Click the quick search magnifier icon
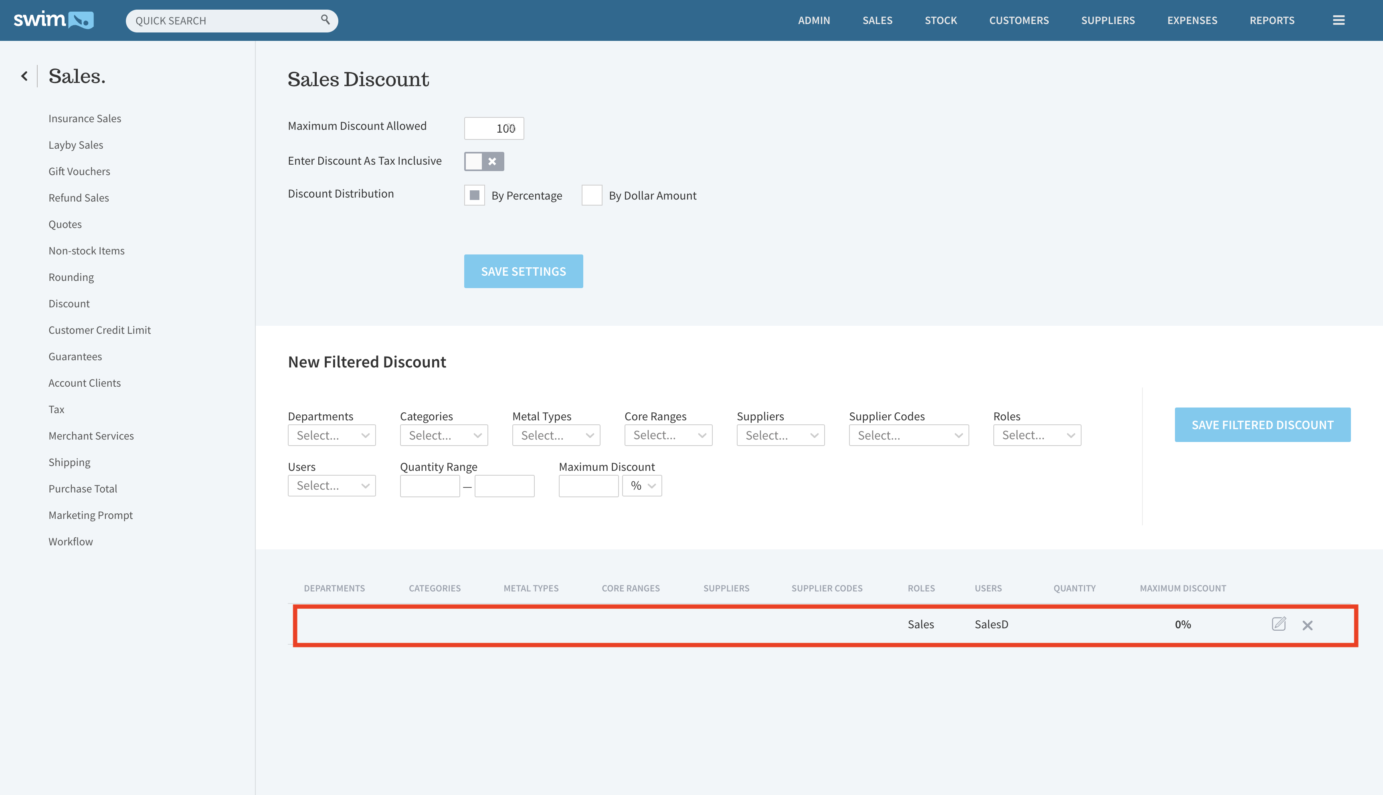This screenshot has width=1383, height=795. coord(325,20)
